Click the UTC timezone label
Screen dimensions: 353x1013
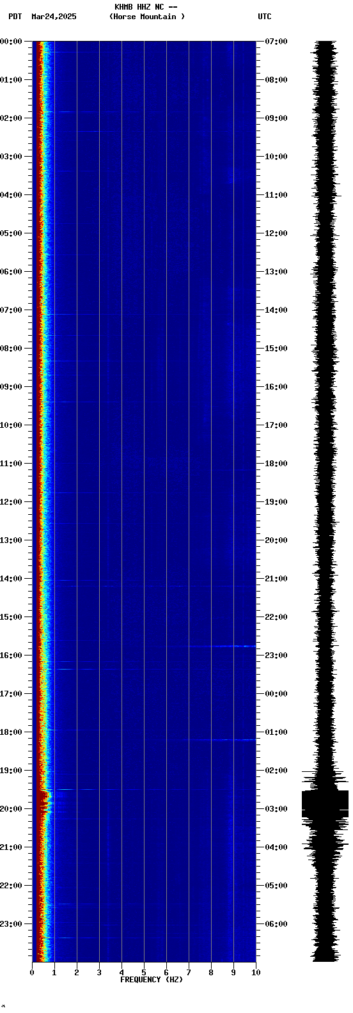pos(265,17)
